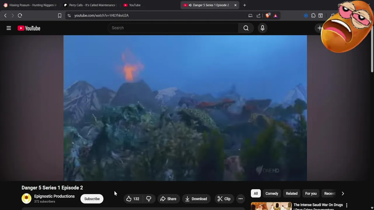This screenshot has width=374, height=210.
Task: Open Brave Rewards triangle icon
Action: point(276,15)
